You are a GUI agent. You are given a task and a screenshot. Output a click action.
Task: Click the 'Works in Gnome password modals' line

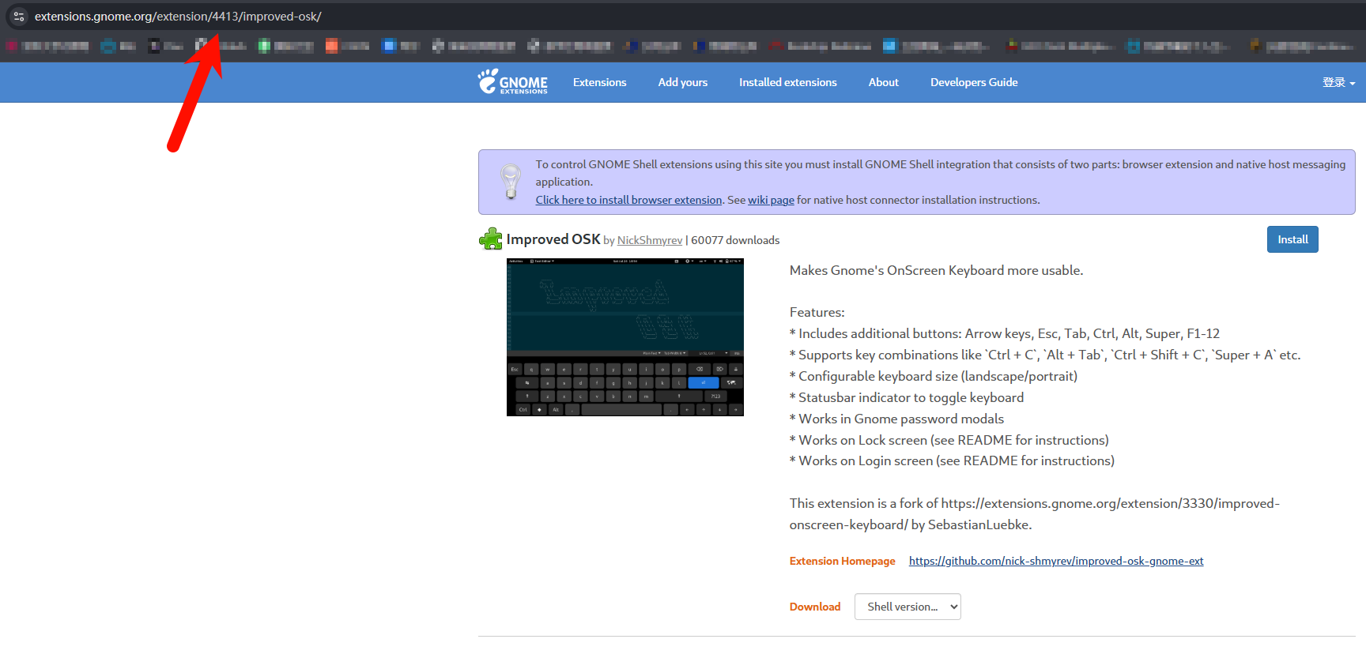pyautogui.click(x=896, y=419)
